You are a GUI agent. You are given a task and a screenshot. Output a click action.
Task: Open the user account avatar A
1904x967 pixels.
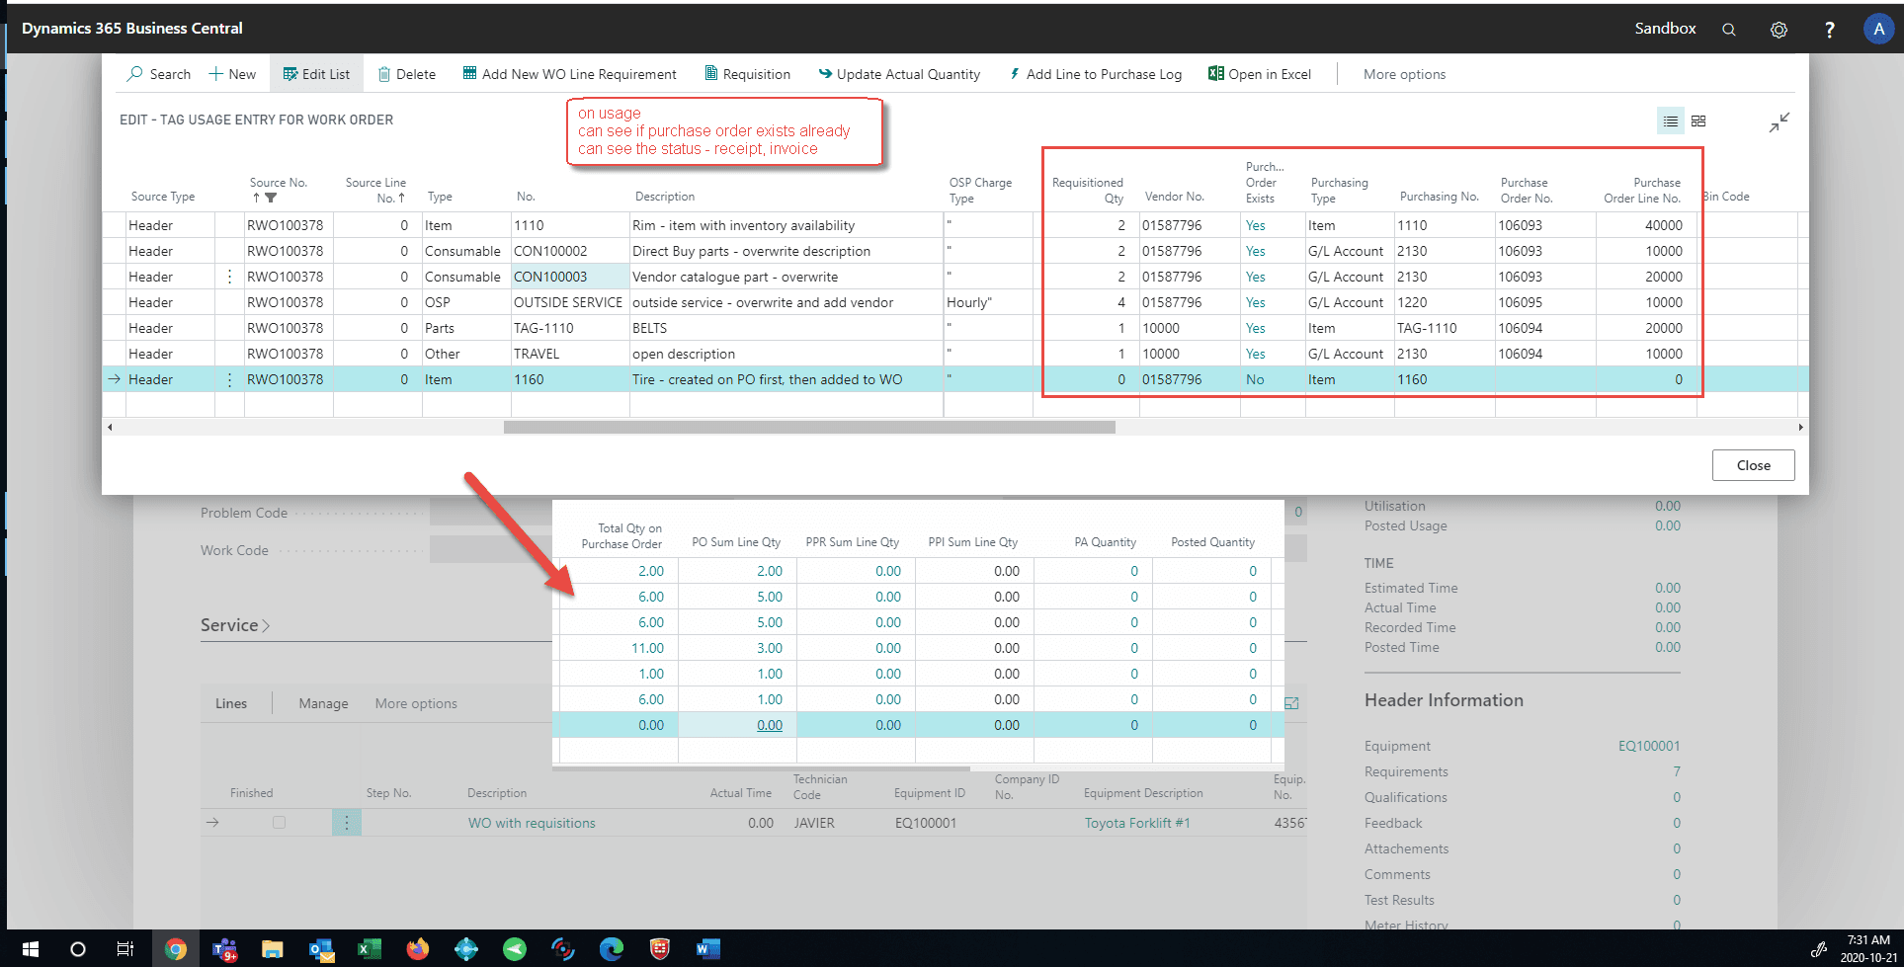point(1878,29)
